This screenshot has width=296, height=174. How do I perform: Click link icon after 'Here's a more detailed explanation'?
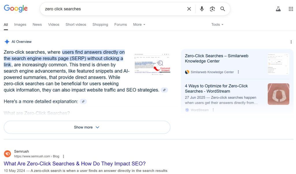point(83,101)
